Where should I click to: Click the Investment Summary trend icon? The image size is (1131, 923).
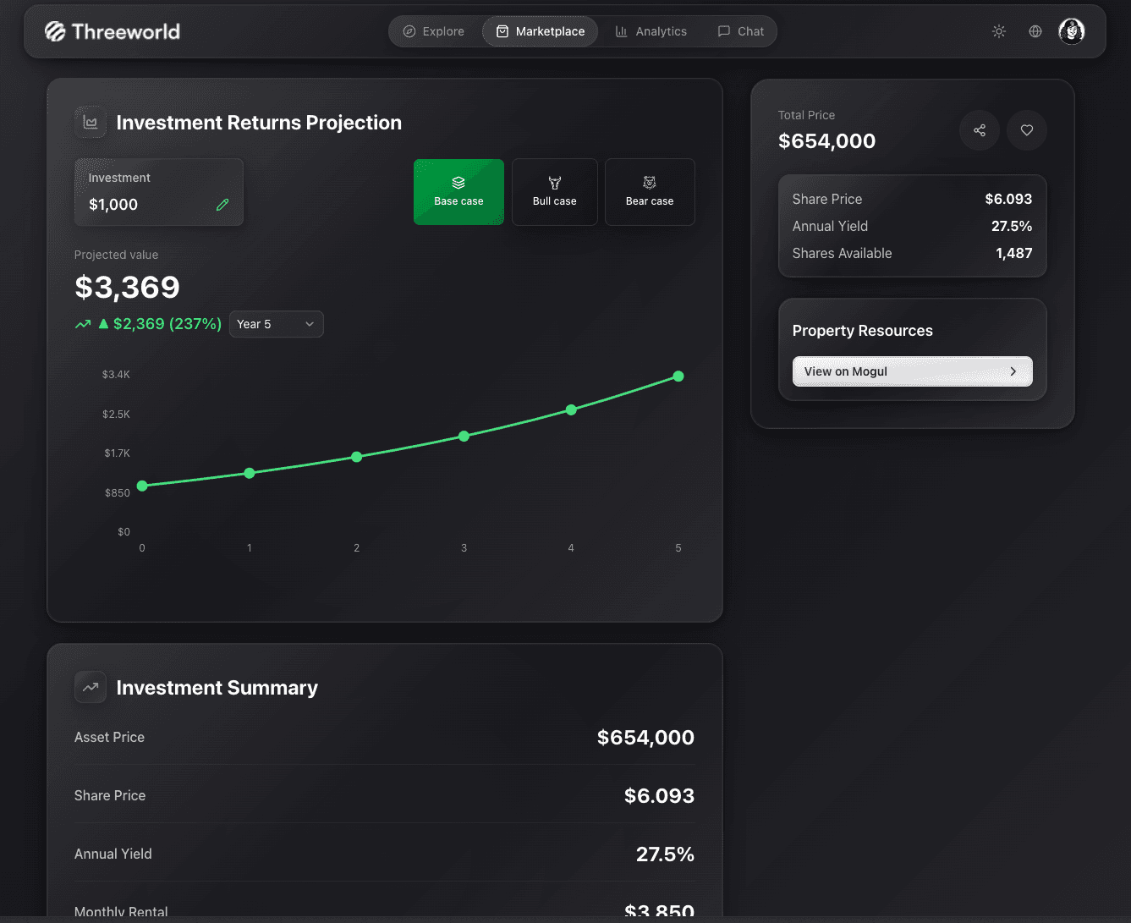(91, 687)
